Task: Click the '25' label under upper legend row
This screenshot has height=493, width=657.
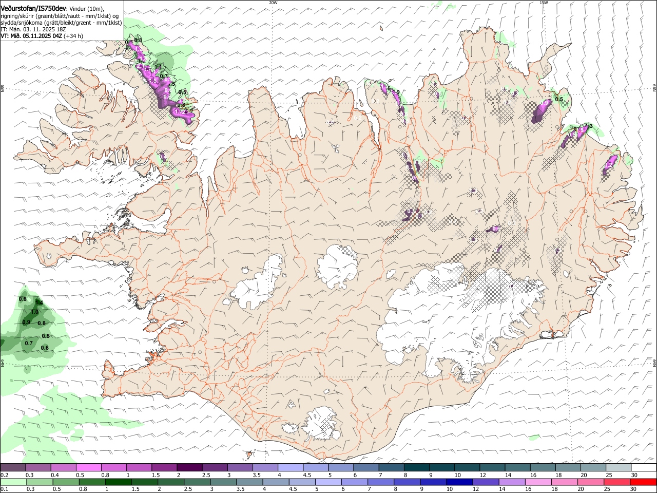Action: 609,475
